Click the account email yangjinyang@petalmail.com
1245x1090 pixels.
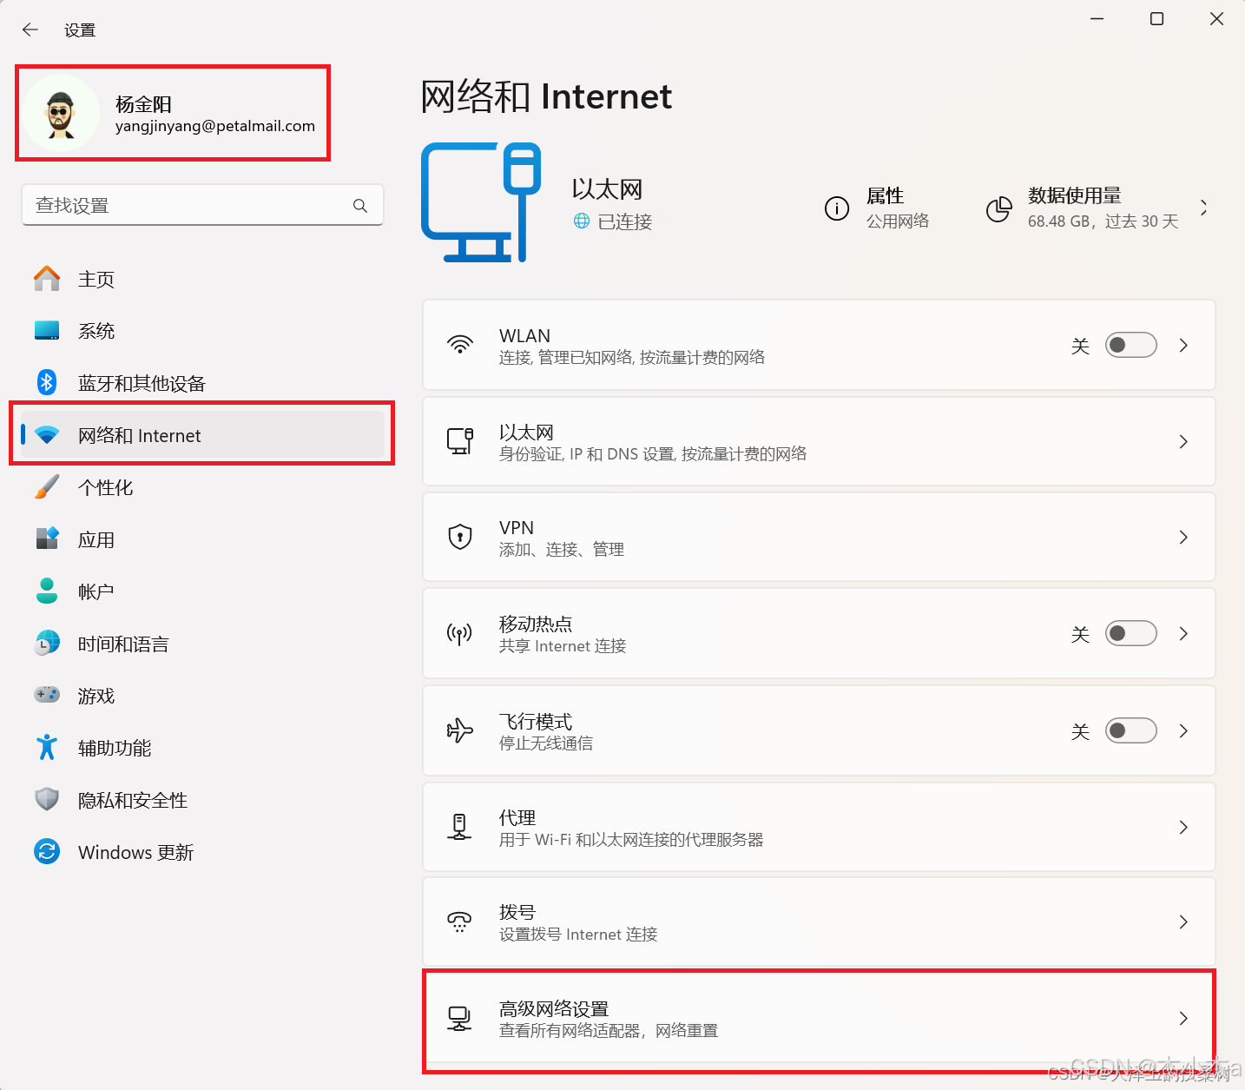(x=215, y=126)
